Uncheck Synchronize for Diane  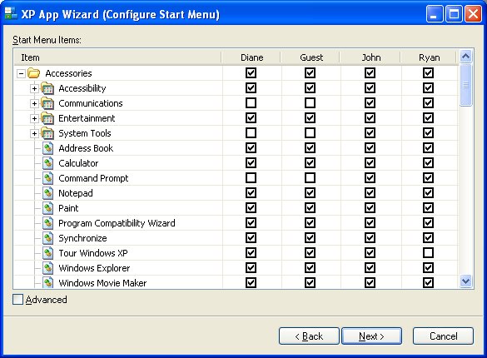251,238
